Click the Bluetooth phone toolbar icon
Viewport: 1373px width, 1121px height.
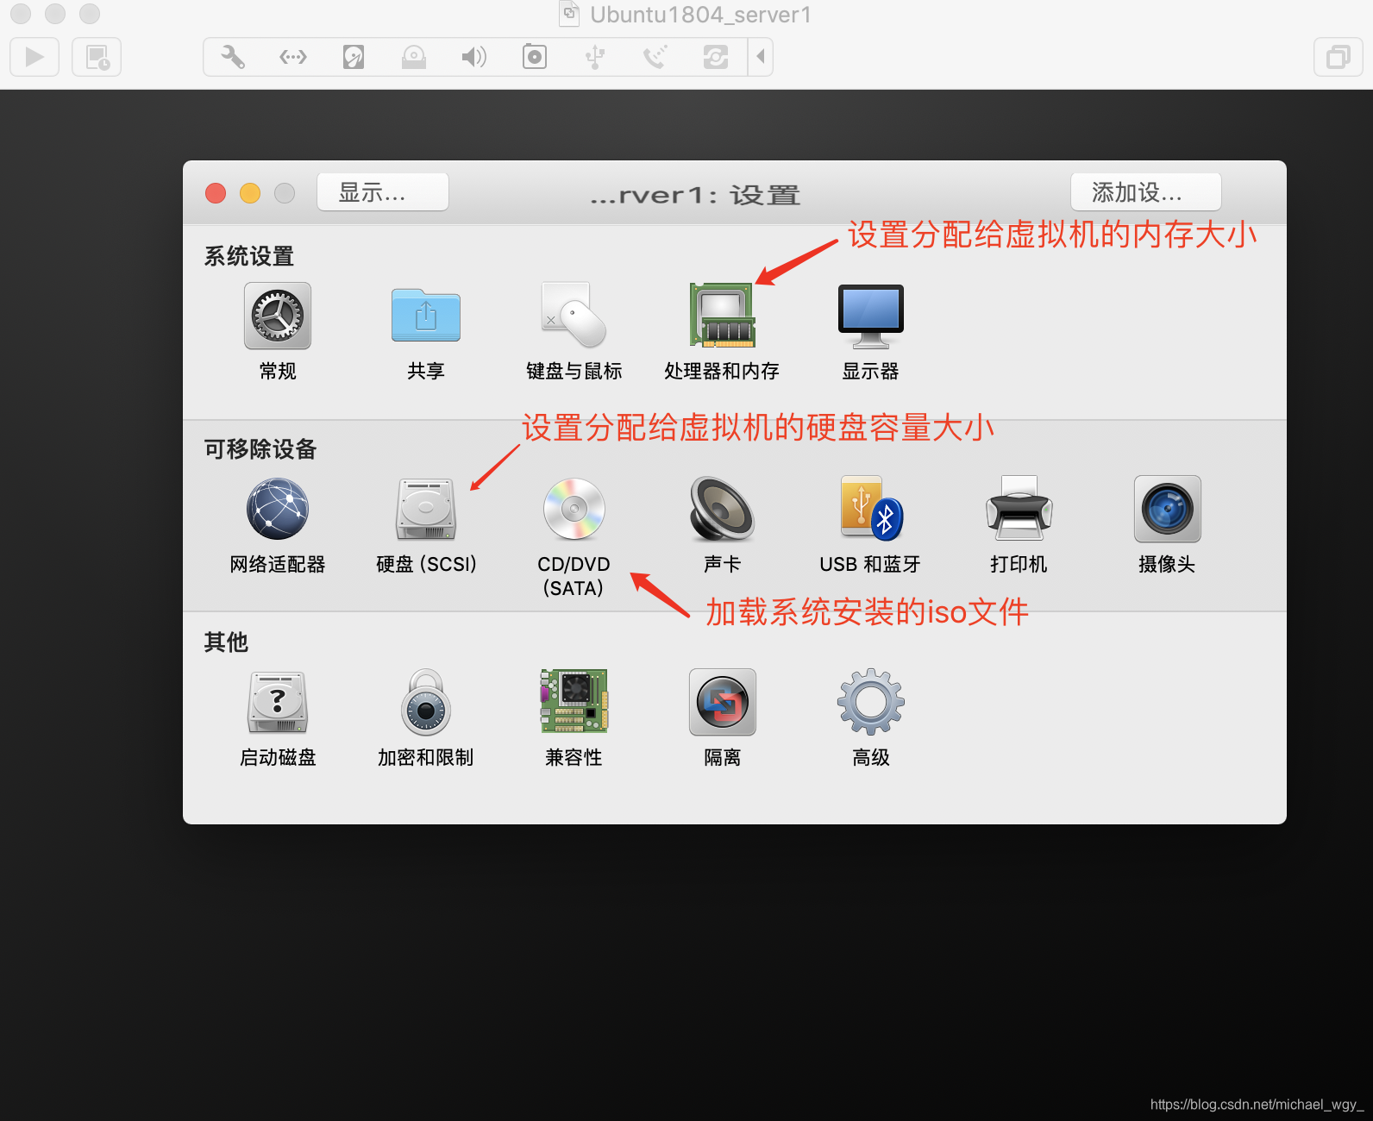tap(655, 57)
